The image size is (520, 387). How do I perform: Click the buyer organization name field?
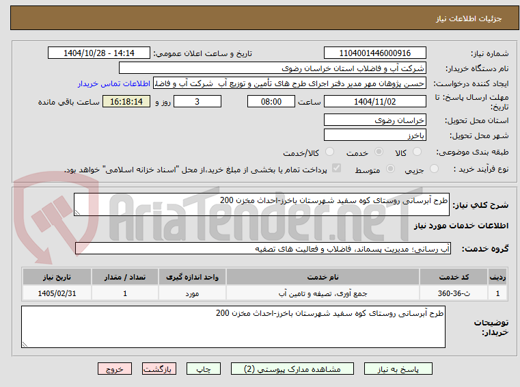tap(272, 68)
